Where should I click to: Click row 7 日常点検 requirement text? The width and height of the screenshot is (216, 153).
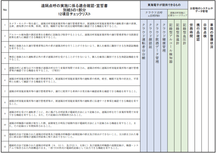click(x=73, y=91)
